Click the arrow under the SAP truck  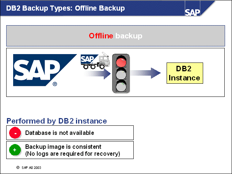(x=97, y=73)
